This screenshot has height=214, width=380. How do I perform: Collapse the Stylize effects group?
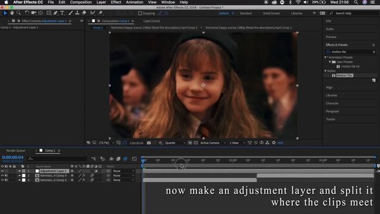click(325, 71)
